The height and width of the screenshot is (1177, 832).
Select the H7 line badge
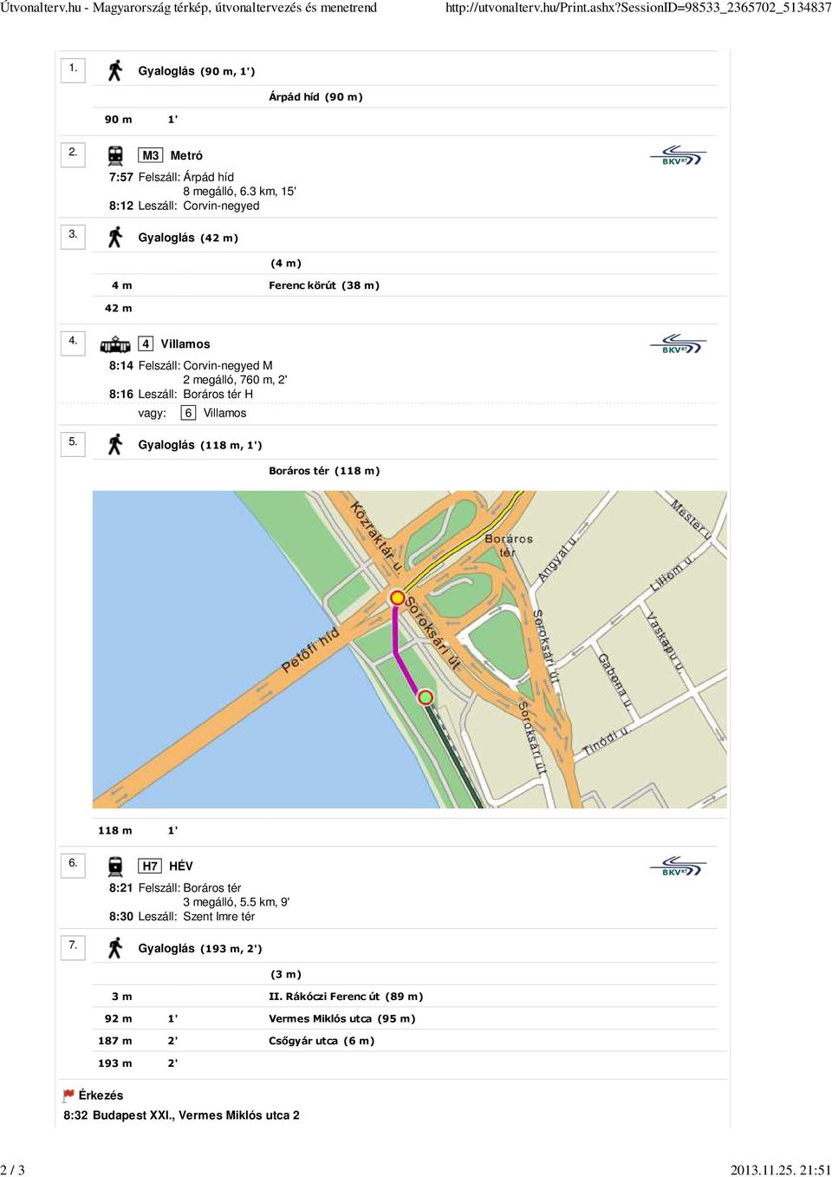(150, 866)
